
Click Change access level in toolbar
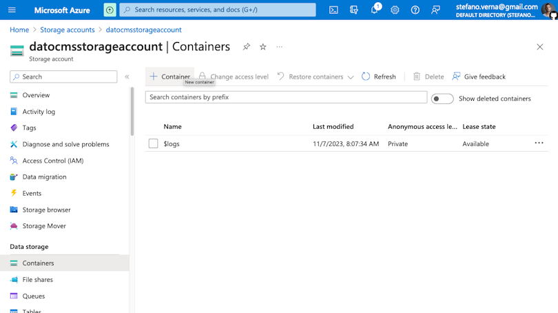(x=234, y=77)
